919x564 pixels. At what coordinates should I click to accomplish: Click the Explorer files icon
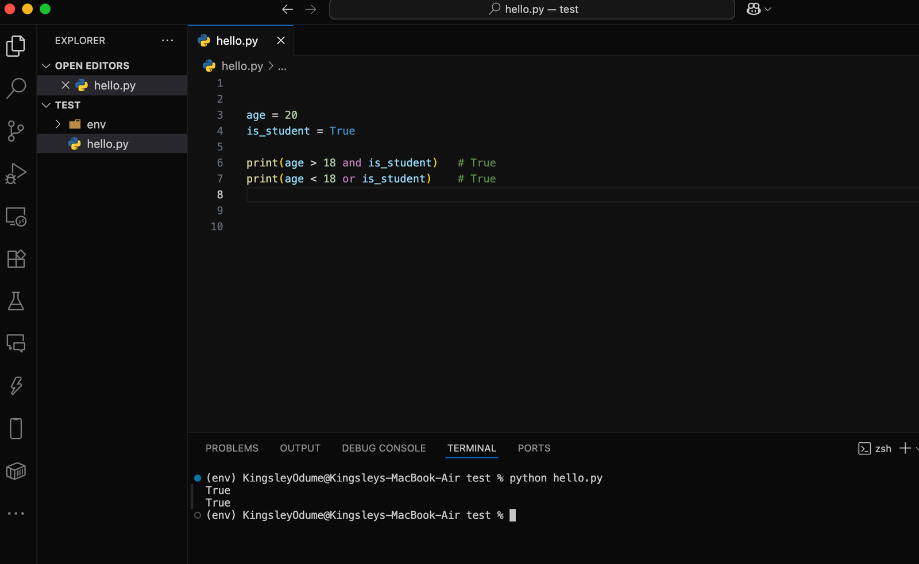pyautogui.click(x=16, y=46)
